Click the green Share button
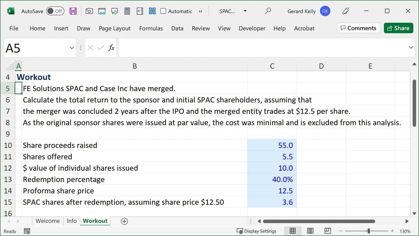The height and width of the screenshot is (236, 419). click(x=398, y=28)
